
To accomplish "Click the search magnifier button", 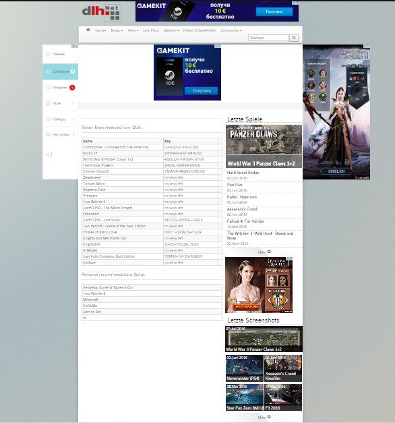I will point(294,38).
